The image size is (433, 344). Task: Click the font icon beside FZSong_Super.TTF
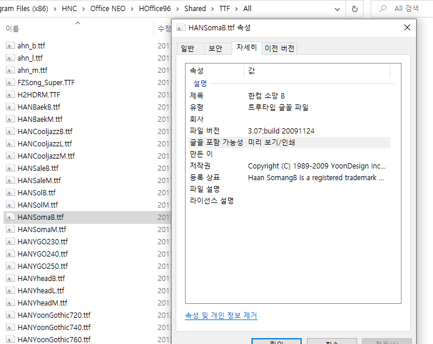(11, 82)
